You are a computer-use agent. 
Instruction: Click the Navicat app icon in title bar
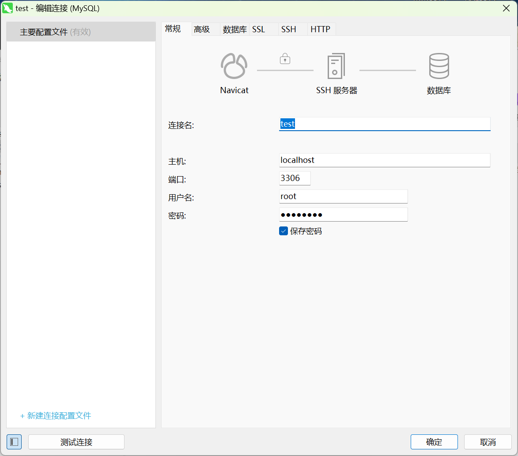pos(7,8)
